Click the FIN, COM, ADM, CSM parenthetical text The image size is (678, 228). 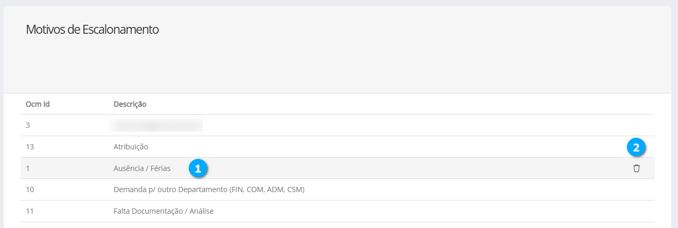(267, 189)
